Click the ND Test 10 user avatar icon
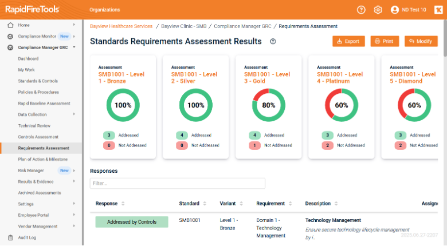Viewport: 447px width, 246px height. 395,10
